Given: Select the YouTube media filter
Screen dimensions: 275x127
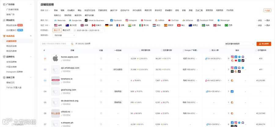Looking at the screenshot, I should click(x=173, y=20).
